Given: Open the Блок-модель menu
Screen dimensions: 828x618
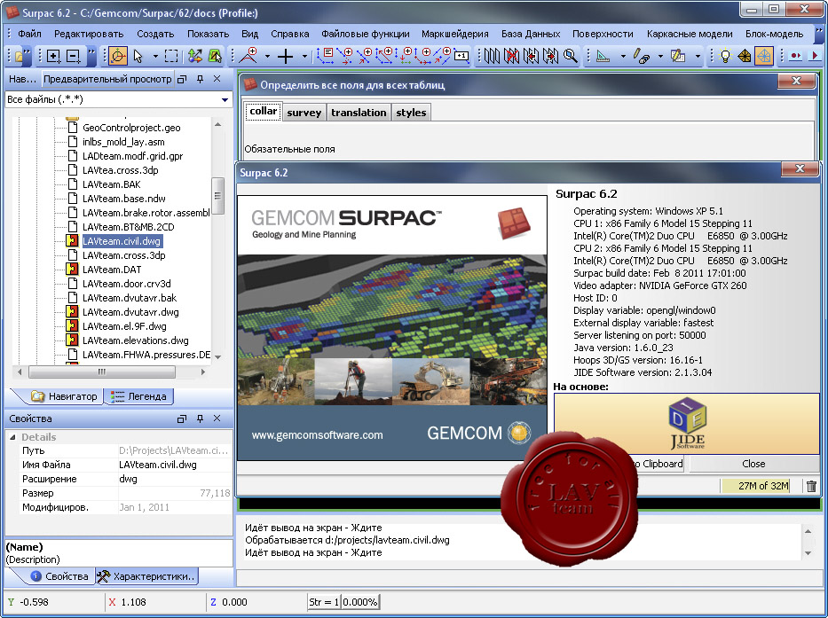Looking at the screenshot, I should tap(774, 34).
